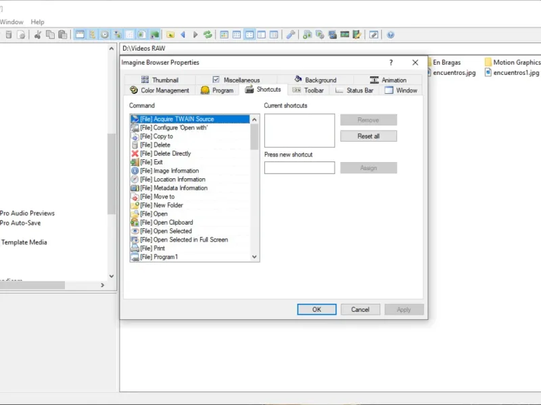Click the Delete trash can toolbar icon
Image resolution: width=541 pixels, height=405 pixels.
coord(9,35)
